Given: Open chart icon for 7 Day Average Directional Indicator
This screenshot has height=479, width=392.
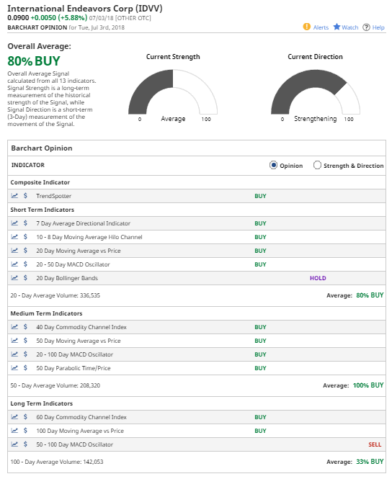Looking at the screenshot, I should 14,223.
